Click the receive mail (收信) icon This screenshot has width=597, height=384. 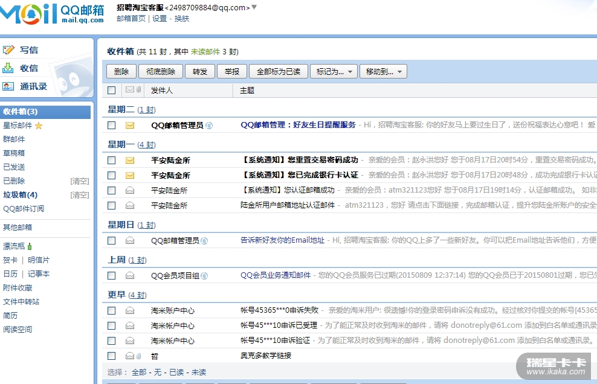click(8, 68)
